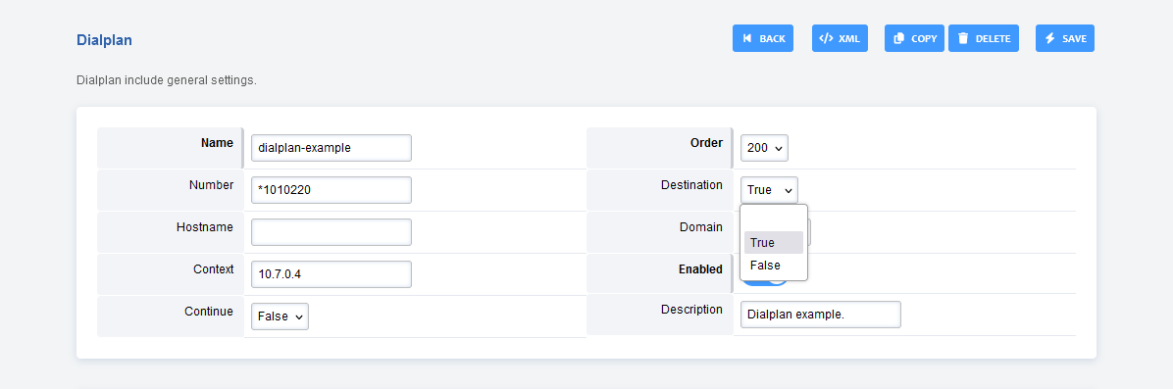Click the DELETE button label
This screenshot has width=1173, height=389.
point(993,38)
